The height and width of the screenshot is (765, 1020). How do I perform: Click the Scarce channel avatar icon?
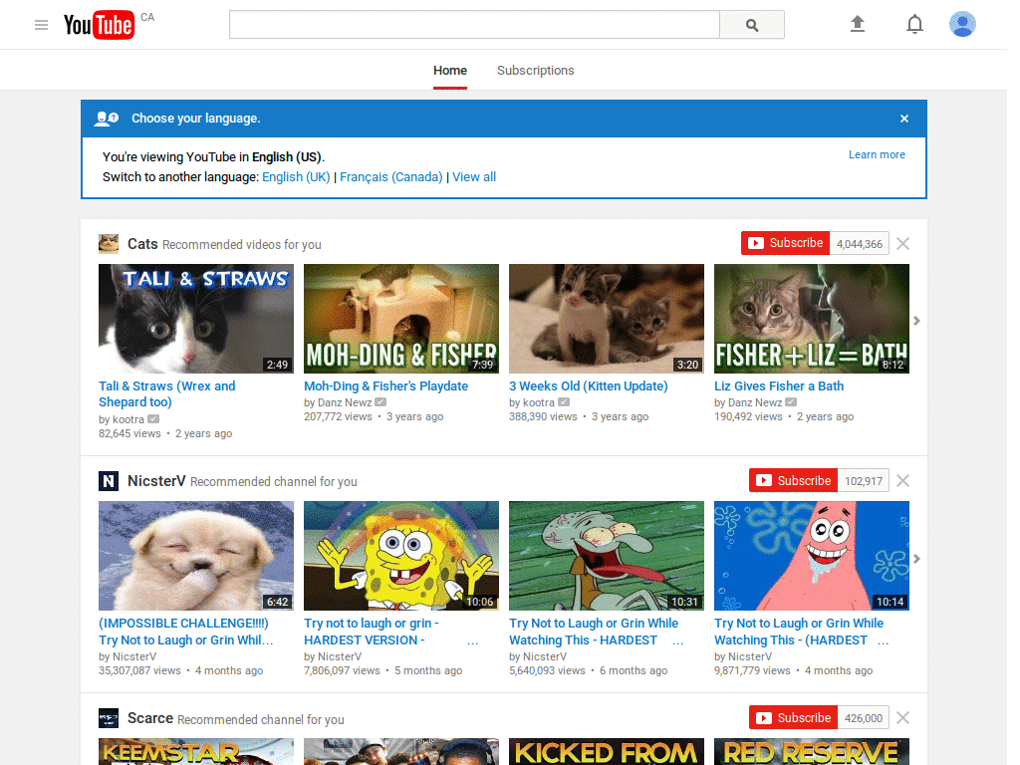click(x=109, y=718)
